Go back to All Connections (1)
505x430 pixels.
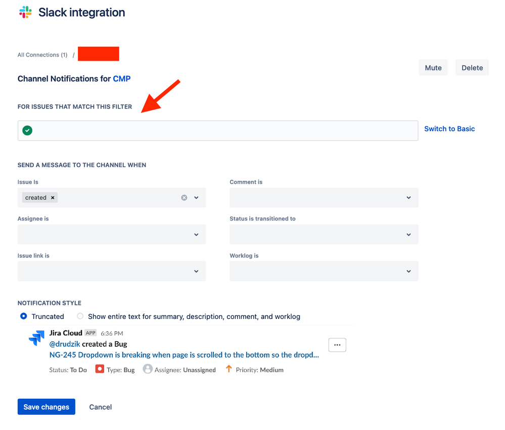coord(42,55)
